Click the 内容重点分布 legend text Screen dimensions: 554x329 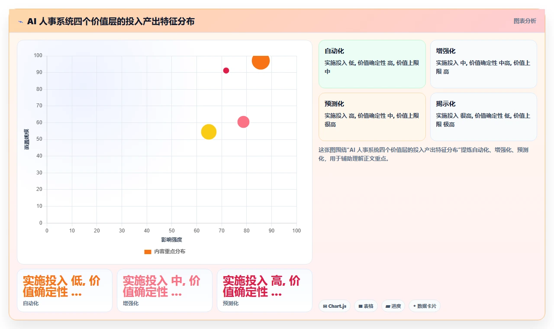(x=170, y=252)
